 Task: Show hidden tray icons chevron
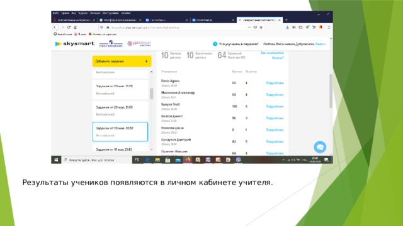(x=283, y=160)
